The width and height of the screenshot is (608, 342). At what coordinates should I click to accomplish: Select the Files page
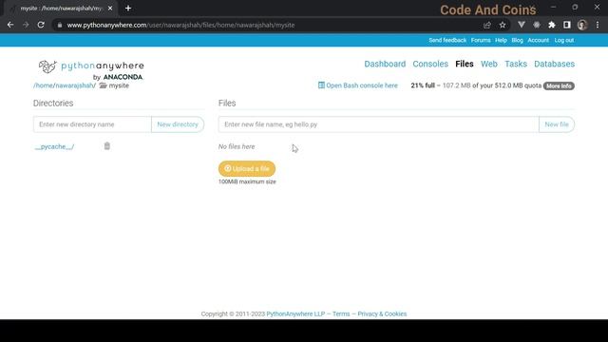[465, 64]
